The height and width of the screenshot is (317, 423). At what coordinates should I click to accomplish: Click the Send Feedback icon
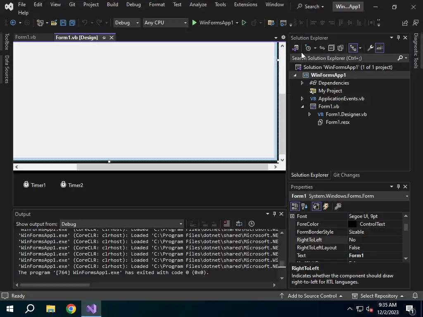(416, 23)
